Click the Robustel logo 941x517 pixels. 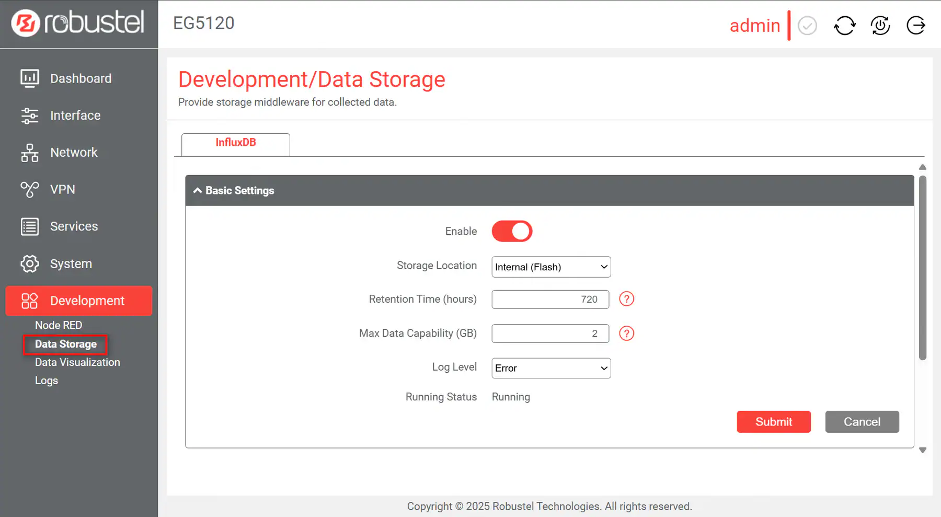(78, 23)
